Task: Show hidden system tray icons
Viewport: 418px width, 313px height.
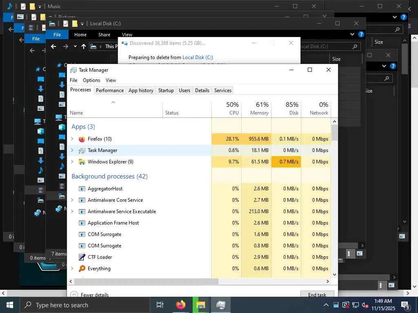Action: tap(326, 305)
